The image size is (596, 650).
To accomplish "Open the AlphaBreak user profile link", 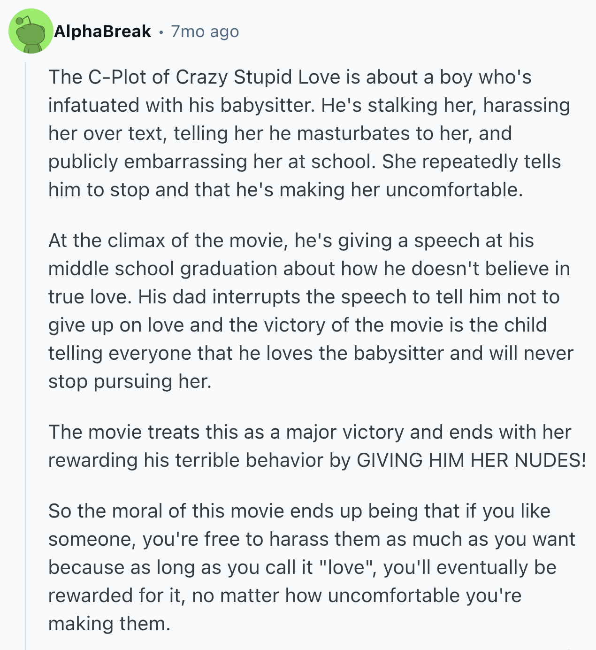I will [102, 31].
